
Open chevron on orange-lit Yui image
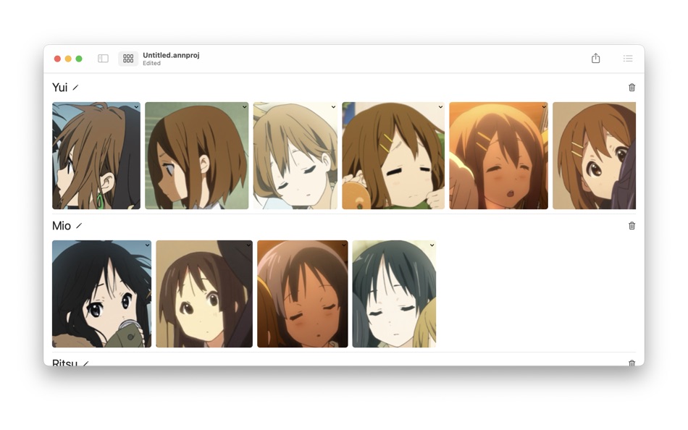(x=544, y=107)
